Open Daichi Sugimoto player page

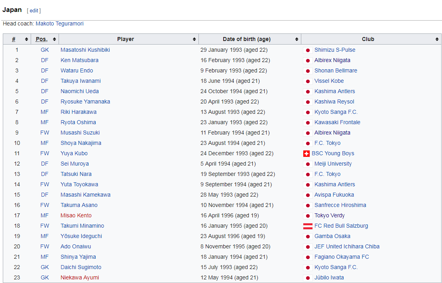[81, 267]
